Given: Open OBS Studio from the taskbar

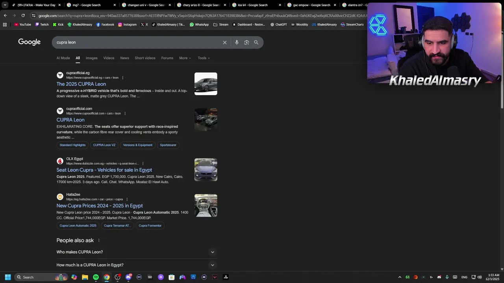Looking at the screenshot, I should [x=117, y=277].
